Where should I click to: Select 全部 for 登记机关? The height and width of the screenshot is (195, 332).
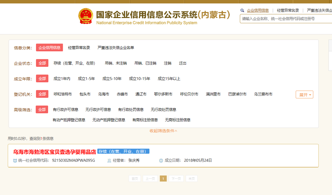[42, 94]
